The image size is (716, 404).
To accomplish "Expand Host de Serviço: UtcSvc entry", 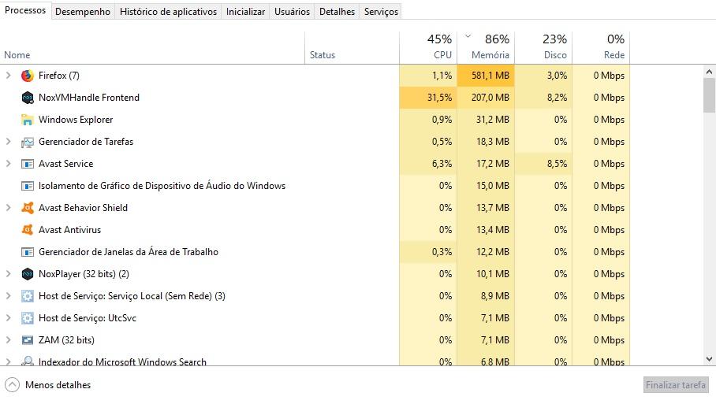I will click(8, 318).
